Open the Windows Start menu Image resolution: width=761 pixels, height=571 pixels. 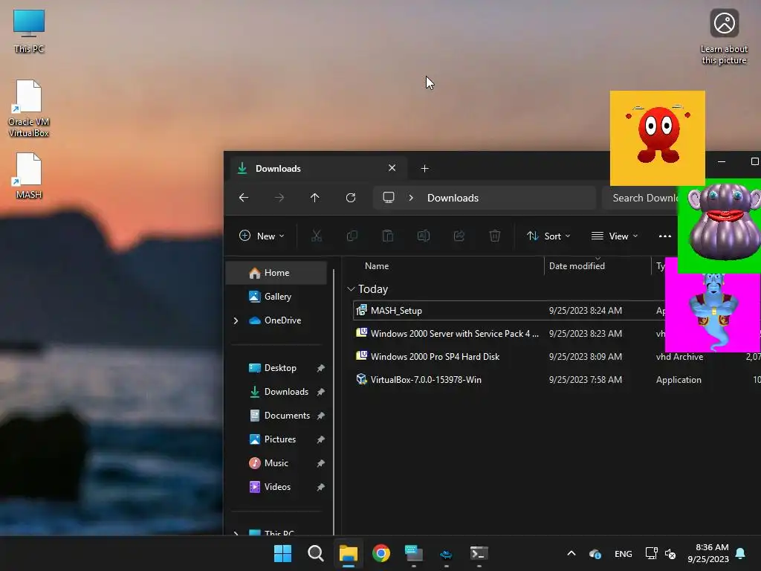[282, 553]
